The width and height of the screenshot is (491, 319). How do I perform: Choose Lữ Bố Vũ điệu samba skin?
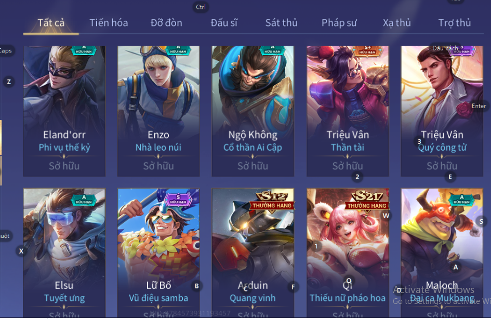pos(158,253)
